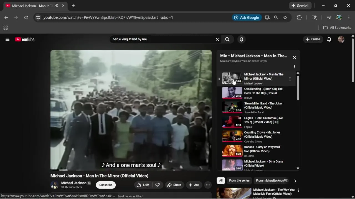
Task: Focus the YouTube search input field
Action: coord(162,39)
